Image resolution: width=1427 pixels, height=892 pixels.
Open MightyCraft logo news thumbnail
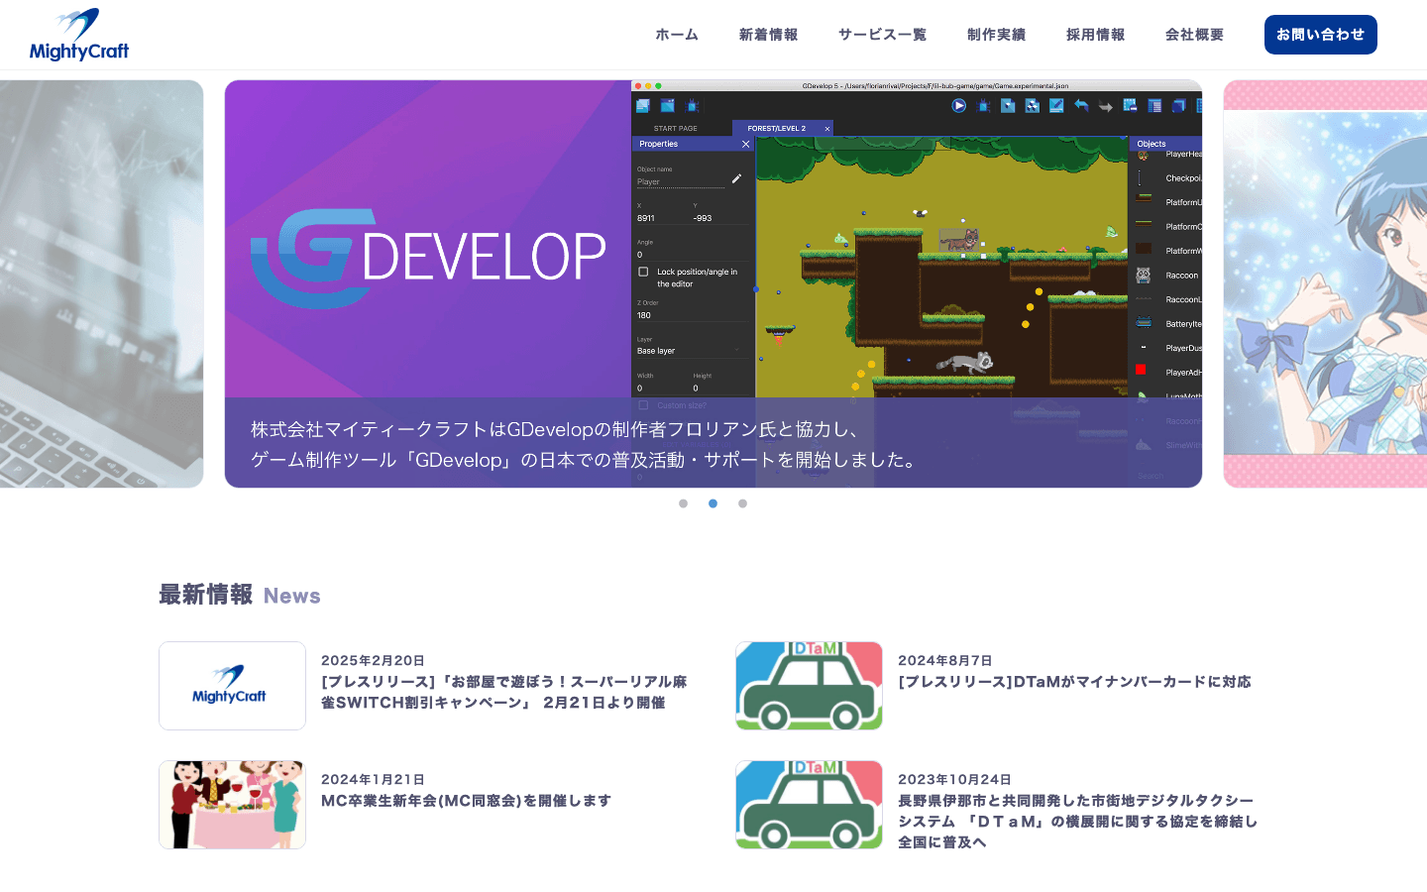click(232, 686)
